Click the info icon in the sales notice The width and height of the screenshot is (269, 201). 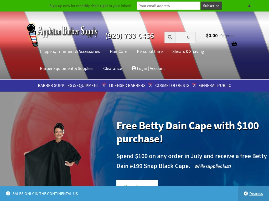[x=8, y=193]
